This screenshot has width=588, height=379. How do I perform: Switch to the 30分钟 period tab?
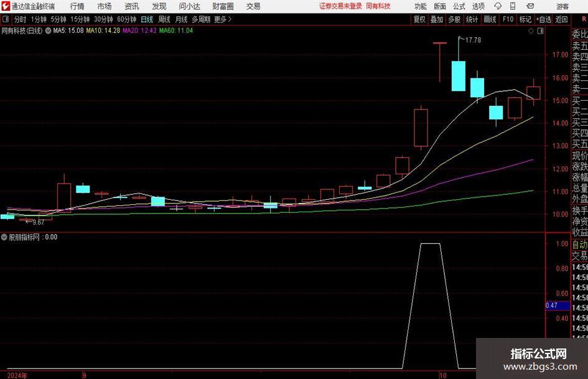pyautogui.click(x=103, y=19)
